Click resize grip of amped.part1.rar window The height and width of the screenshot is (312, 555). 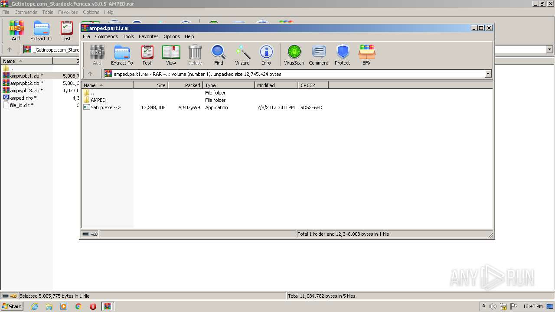pyautogui.click(x=491, y=235)
